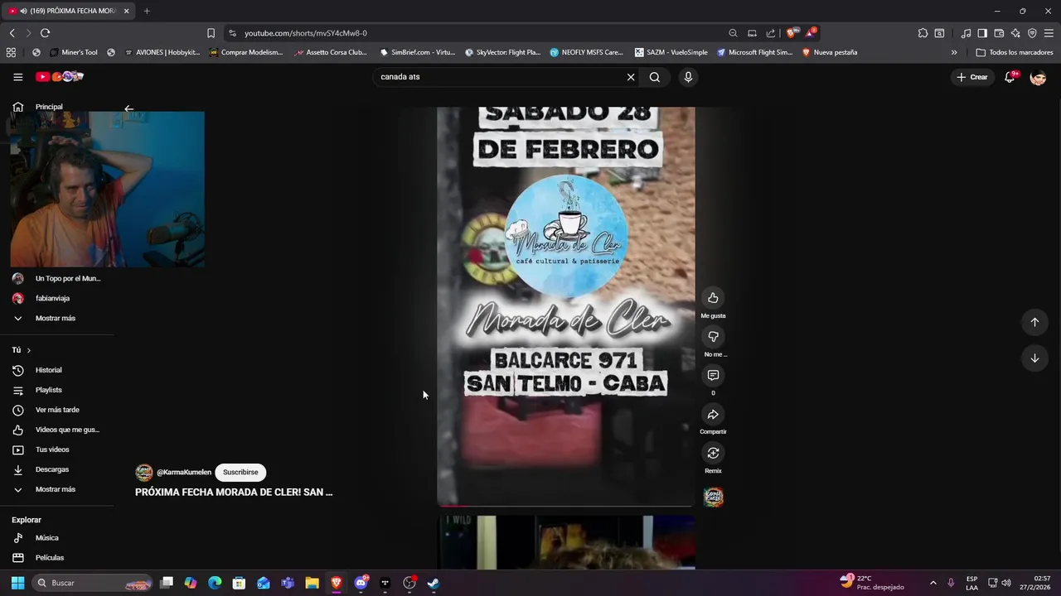Expand Mostrar más under Descargas
1061x596 pixels.
click(56, 489)
